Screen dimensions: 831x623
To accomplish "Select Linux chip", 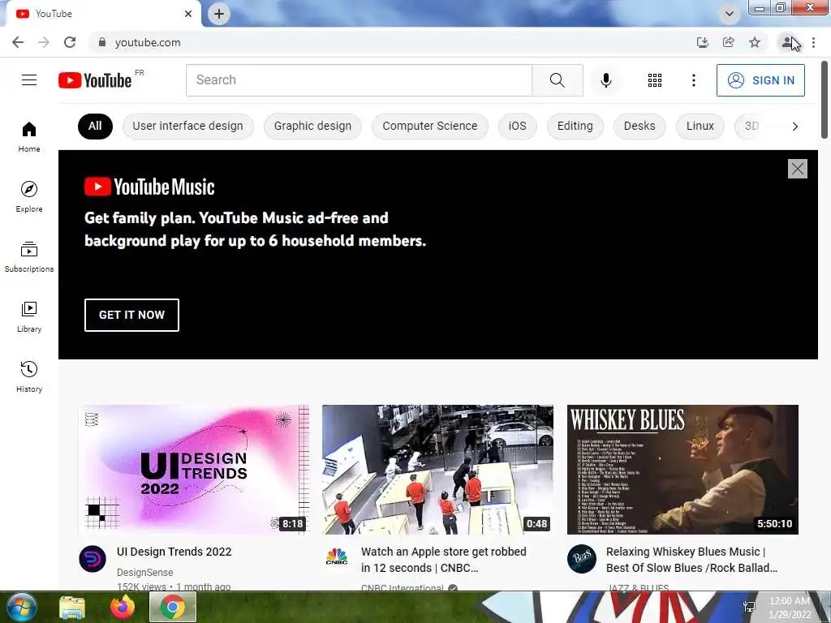I will pyautogui.click(x=700, y=126).
